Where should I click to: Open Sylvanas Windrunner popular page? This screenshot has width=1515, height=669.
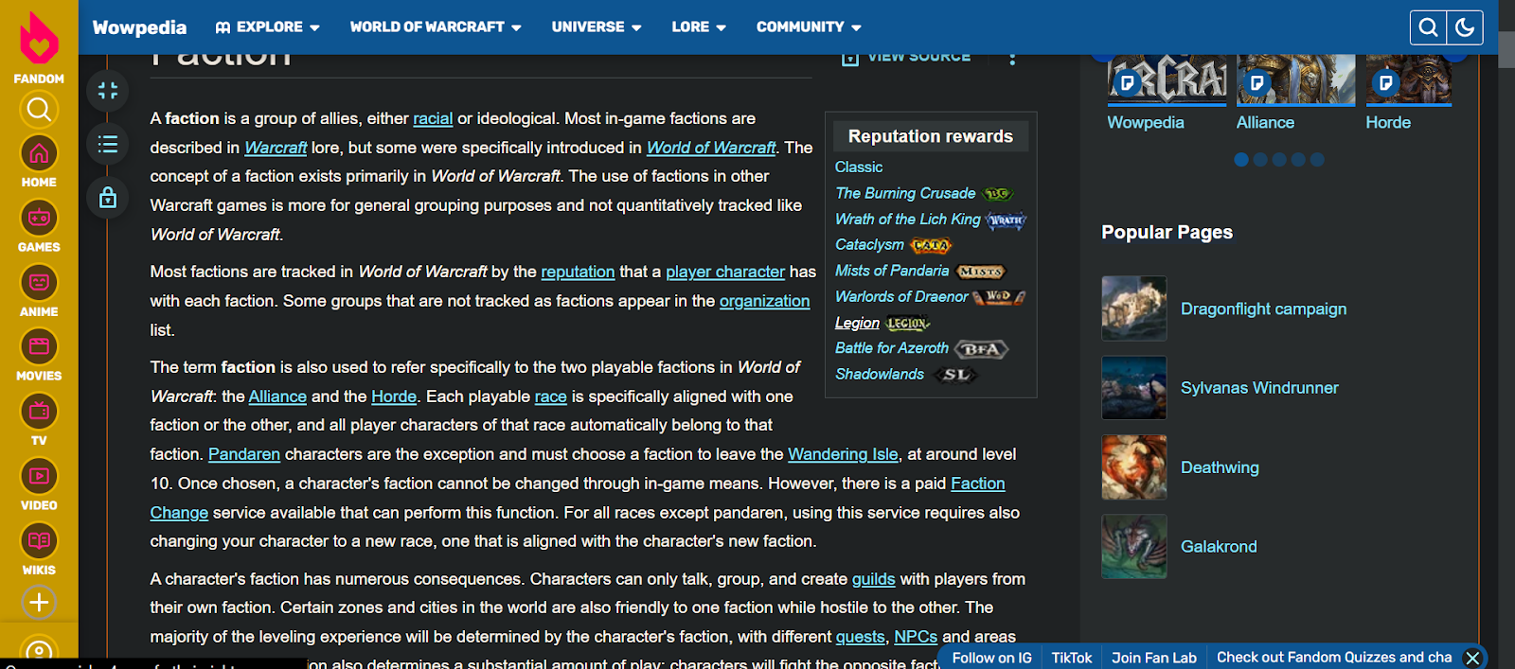pos(1259,388)
